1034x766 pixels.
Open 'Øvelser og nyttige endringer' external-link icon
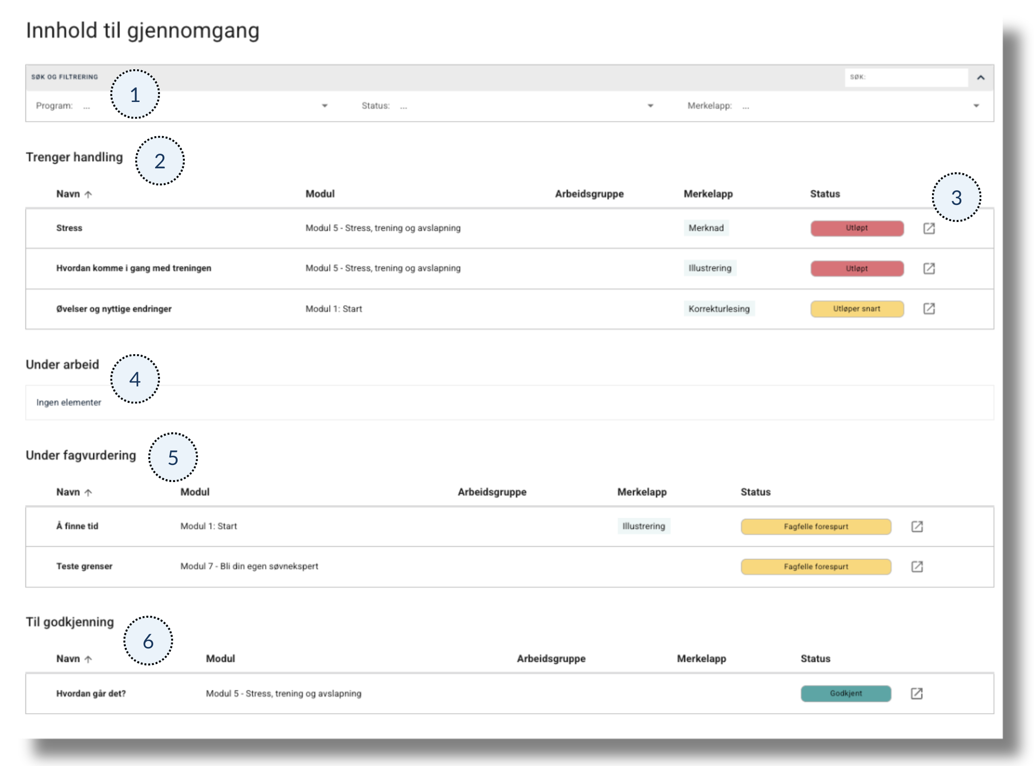929,308
